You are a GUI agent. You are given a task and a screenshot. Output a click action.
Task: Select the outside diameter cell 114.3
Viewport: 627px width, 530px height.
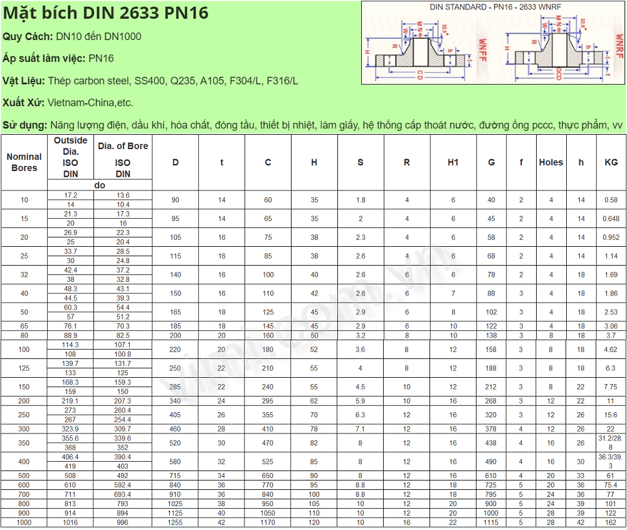[x=70, y=345]
